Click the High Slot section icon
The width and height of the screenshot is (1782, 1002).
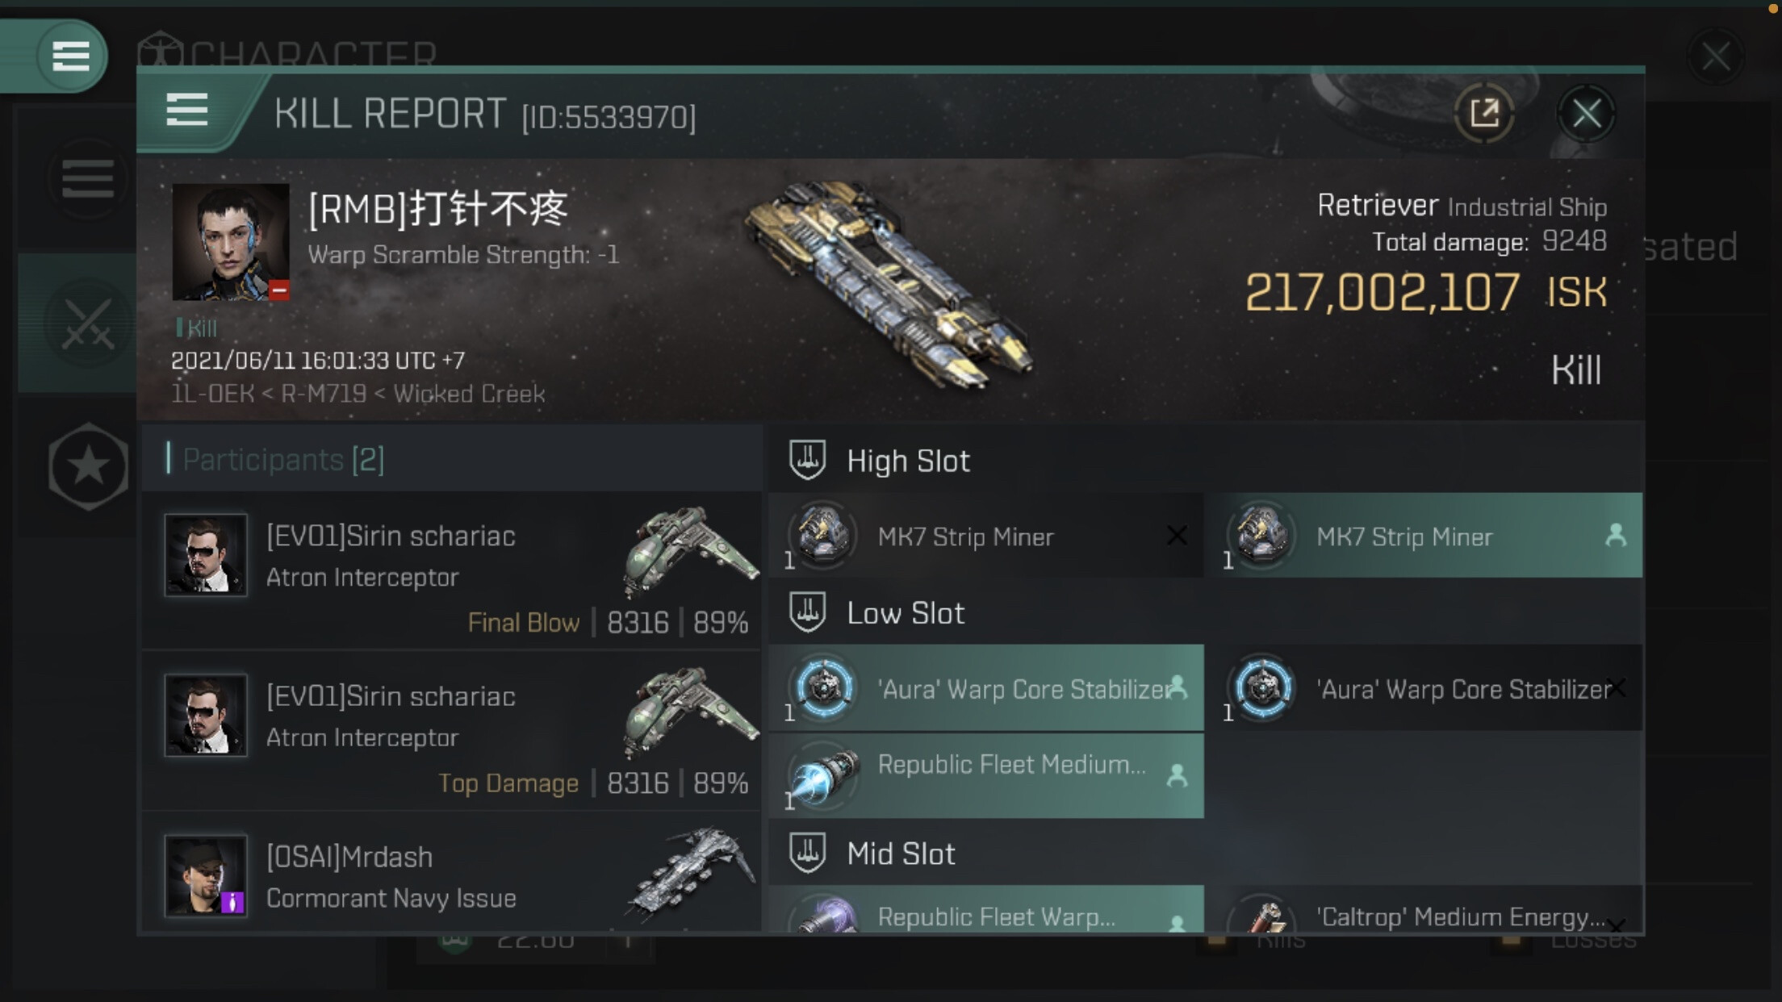point(807,460)
